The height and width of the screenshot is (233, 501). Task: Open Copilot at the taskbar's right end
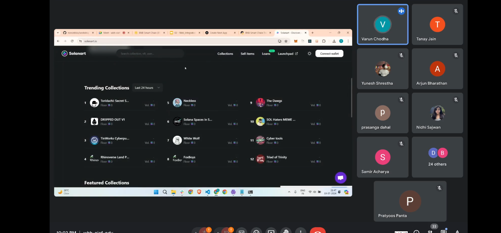pos(346,192)
